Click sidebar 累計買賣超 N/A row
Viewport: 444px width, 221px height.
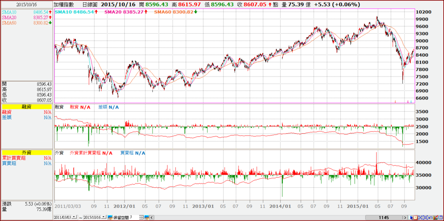tap(26, 158)
